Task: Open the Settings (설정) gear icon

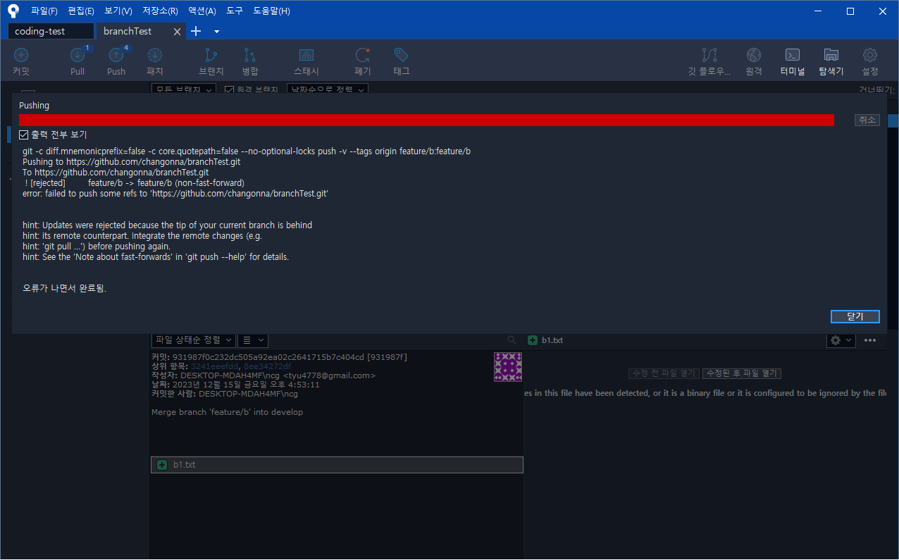Action: pyautogui.click(x=870, y=55)
